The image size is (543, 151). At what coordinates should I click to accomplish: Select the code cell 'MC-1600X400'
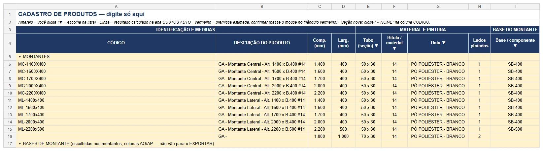pyautogui.click(x=116, y=71)
